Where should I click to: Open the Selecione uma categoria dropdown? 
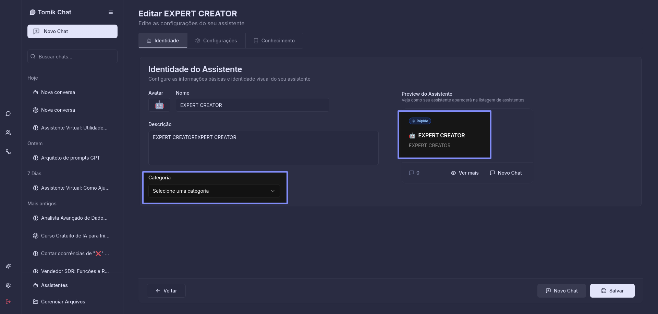[x=214, y=191]
